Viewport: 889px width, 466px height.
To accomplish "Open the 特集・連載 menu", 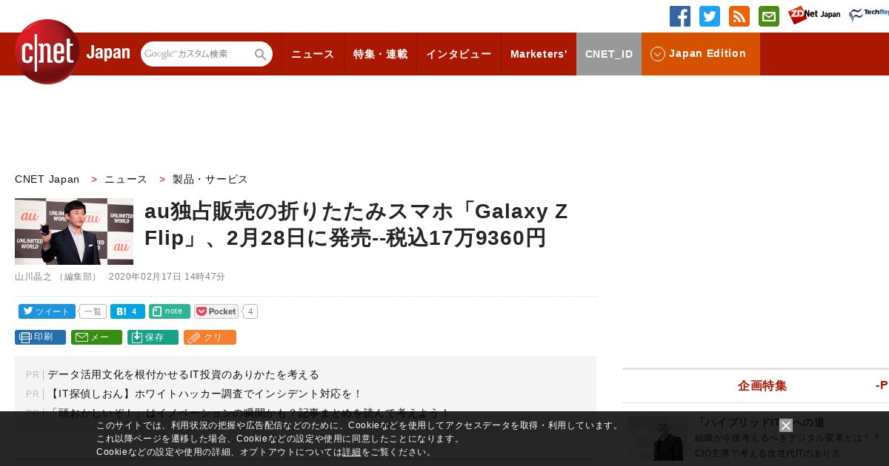I will [x=380, y=54].
